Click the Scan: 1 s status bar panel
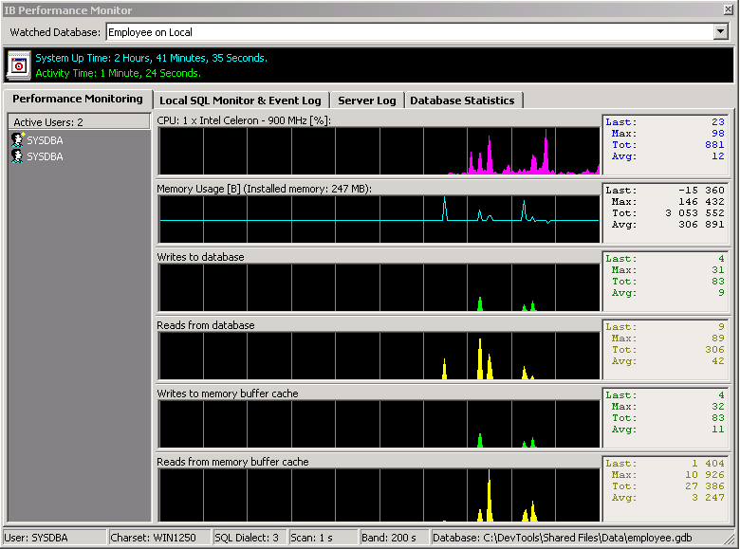740x549 pixels. [x=323, y=538]
